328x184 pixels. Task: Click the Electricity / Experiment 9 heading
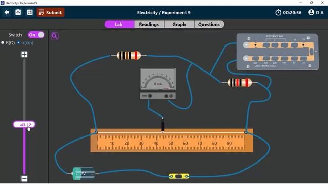[164, 12]
